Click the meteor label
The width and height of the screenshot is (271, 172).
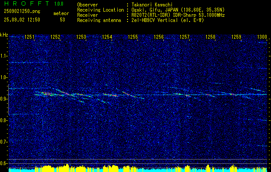click(x=61, y=13)
